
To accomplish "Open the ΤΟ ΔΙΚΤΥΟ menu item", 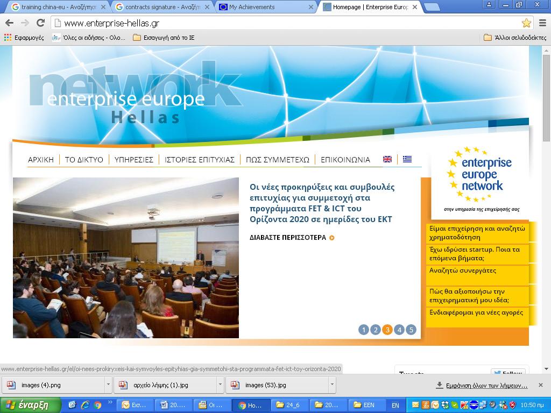I will click(x=84, y=160).
